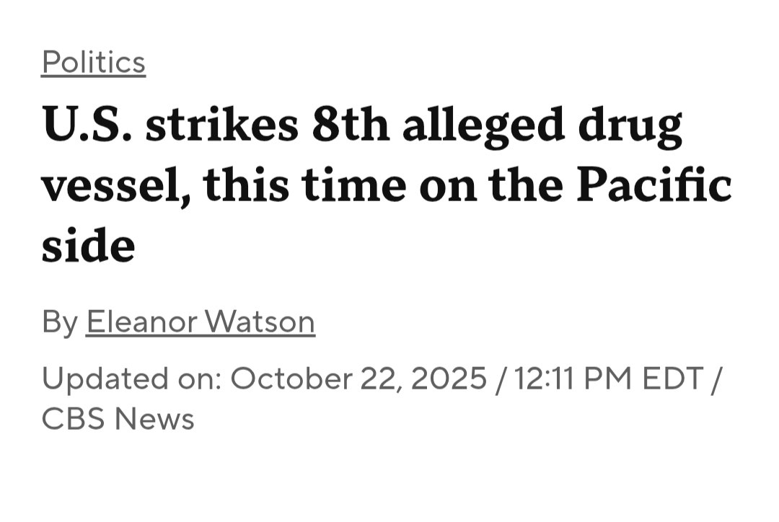Click the word "side" ending the headline

point(88,245)
